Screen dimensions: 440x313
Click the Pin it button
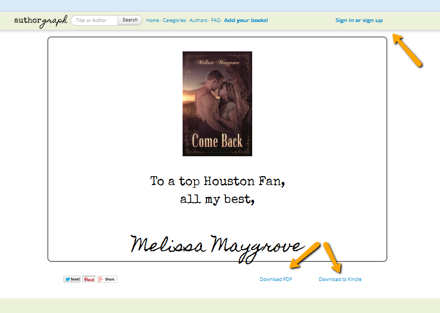[89, 279]
